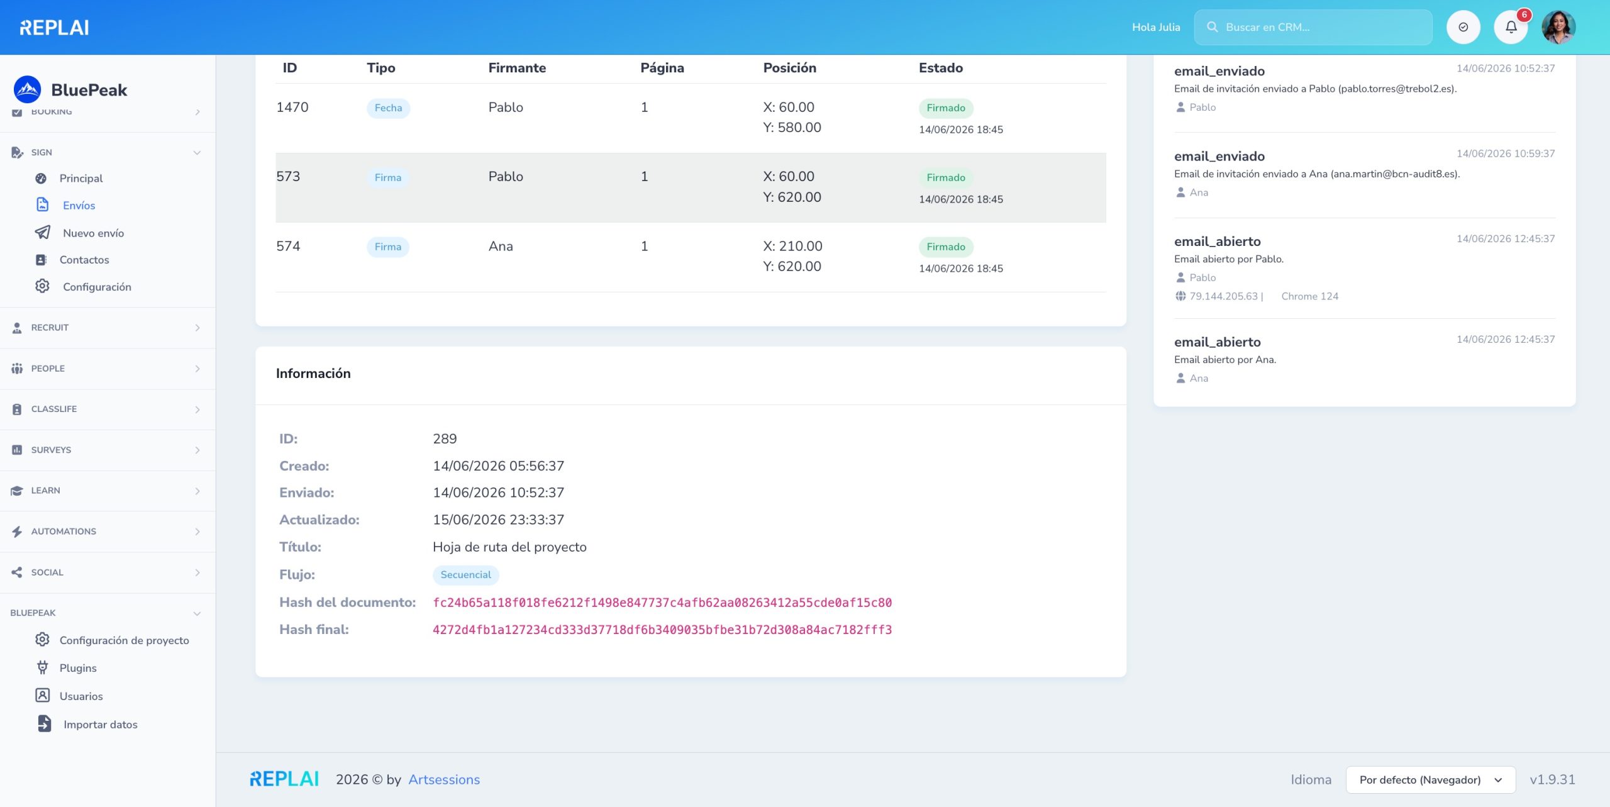1610x807 pixels.
Task: Expand the AUTOMATIONS sidebar section
Action: pos(108,532)
